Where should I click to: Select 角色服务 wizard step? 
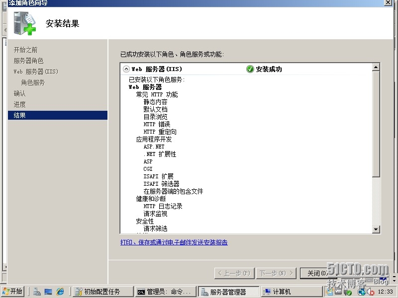33,82
